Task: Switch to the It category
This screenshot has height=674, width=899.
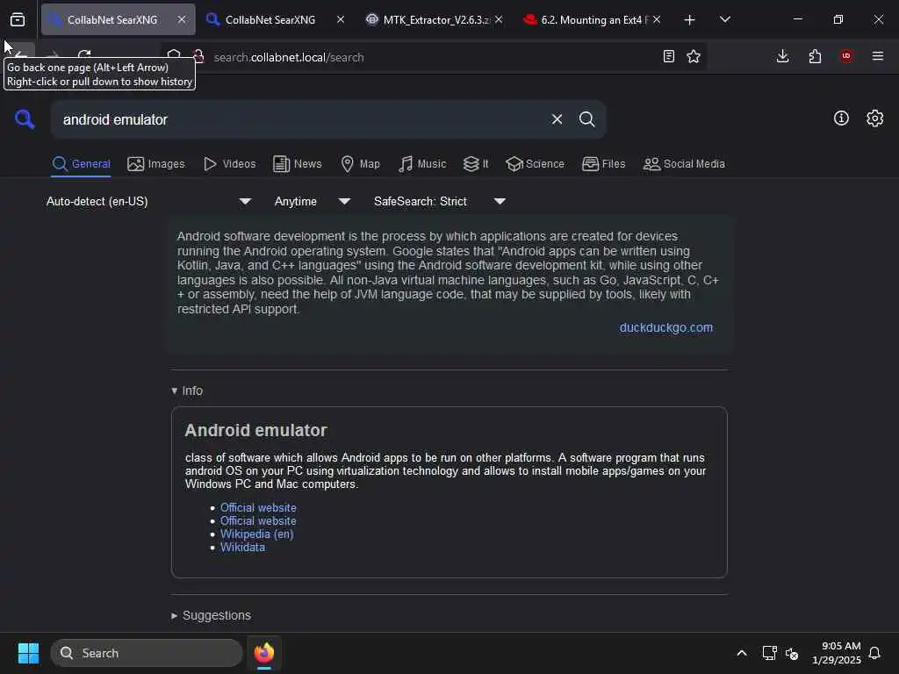Action: pyautogui.click(x=476, y=164)
